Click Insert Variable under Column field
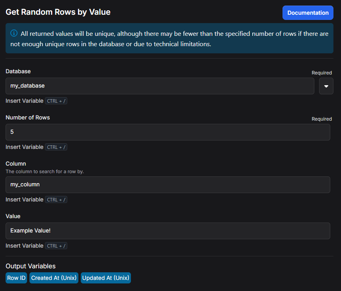341x291 pixels. (24, 199)
